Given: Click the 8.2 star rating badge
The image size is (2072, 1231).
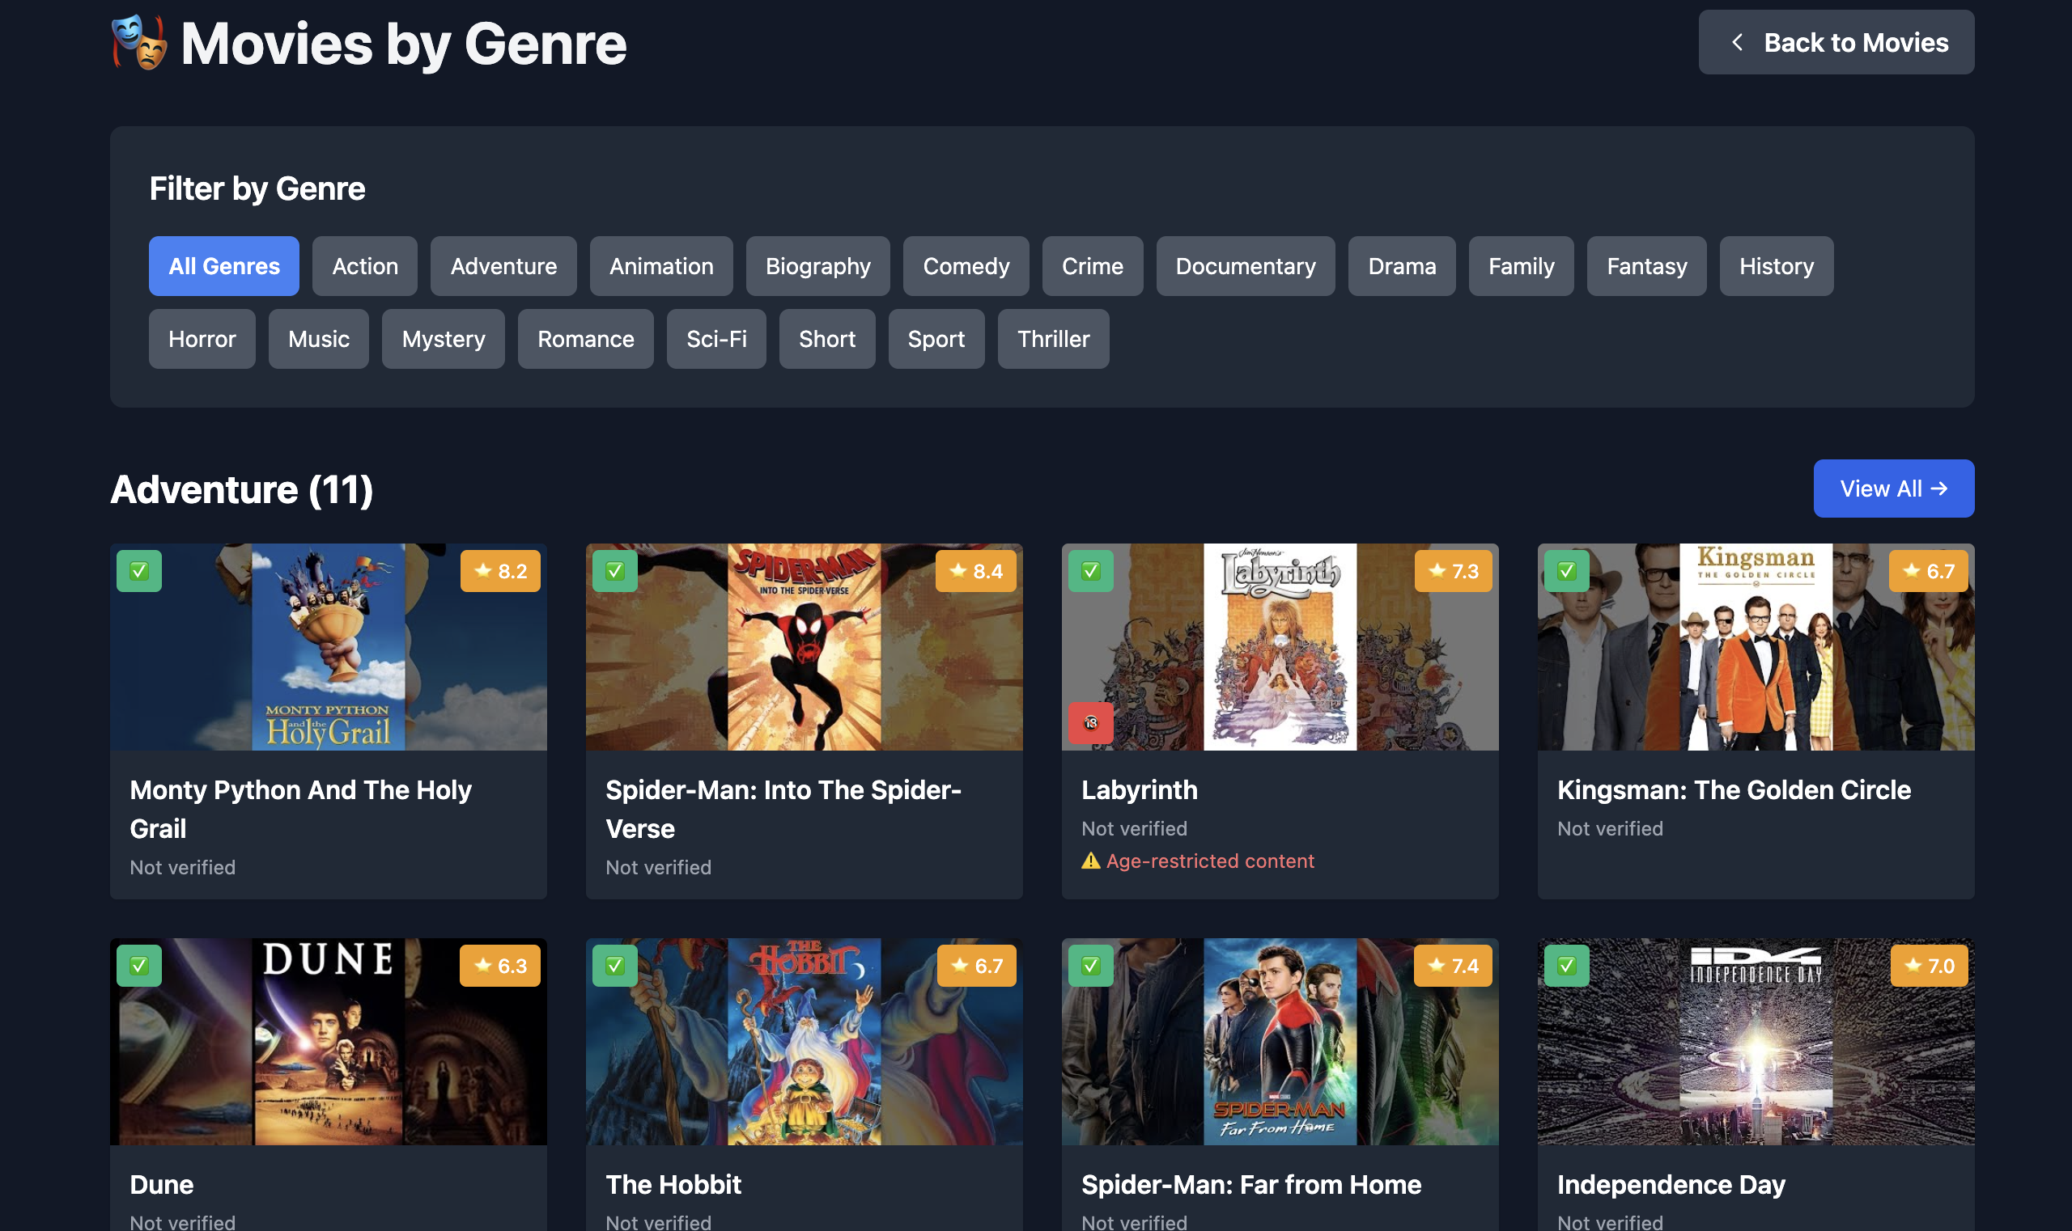Looking at the screenshot, I should (500, 571).
